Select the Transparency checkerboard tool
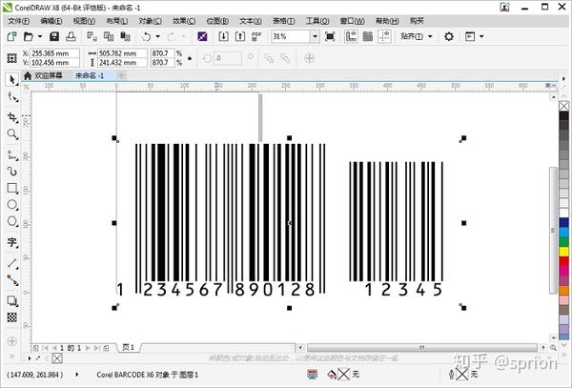 pos(12,317)
